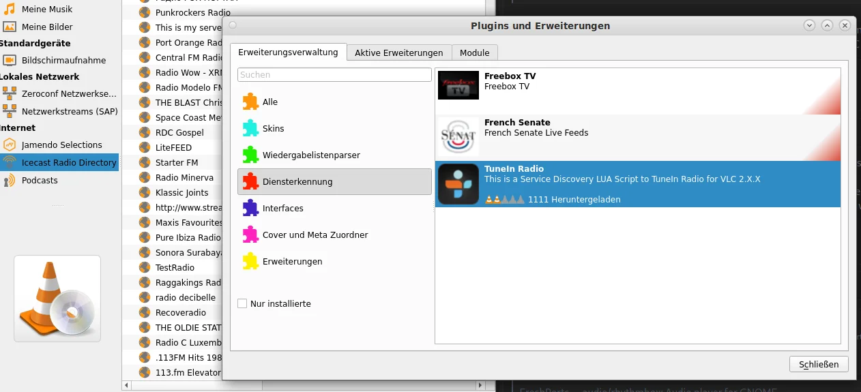The width and height of the screenshot is (861, 392).
Task: Select the French Senate Live Feeds entry
Action: click(638, 138)
